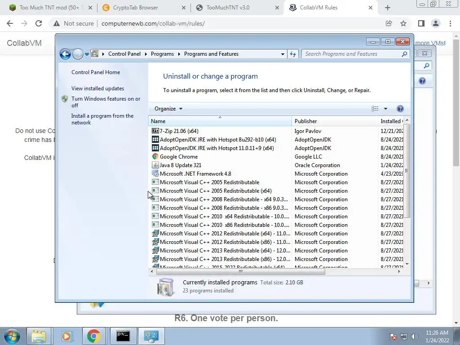Open the Windows 7 Start button

click(12, 336)
